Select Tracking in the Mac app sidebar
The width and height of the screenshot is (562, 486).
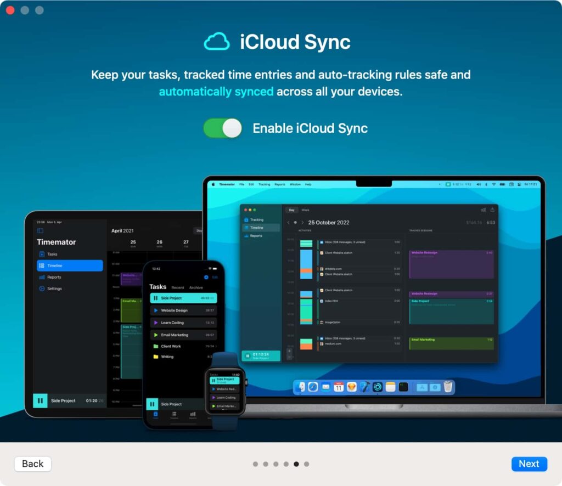click(258, 219)
